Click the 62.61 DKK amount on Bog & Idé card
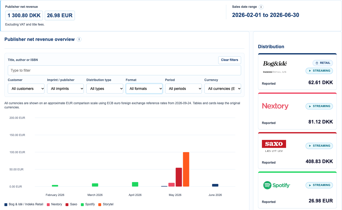This screenshot has width=342, height=210. tap(321, 83)
